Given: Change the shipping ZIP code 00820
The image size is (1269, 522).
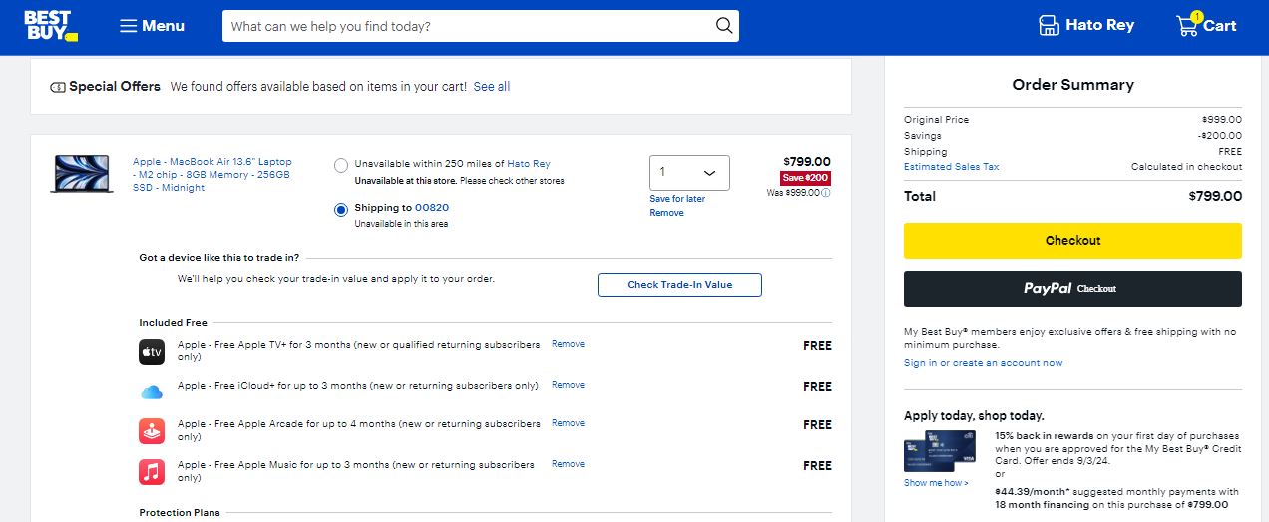Looking at the screenshot, I should tap(432, 208).
